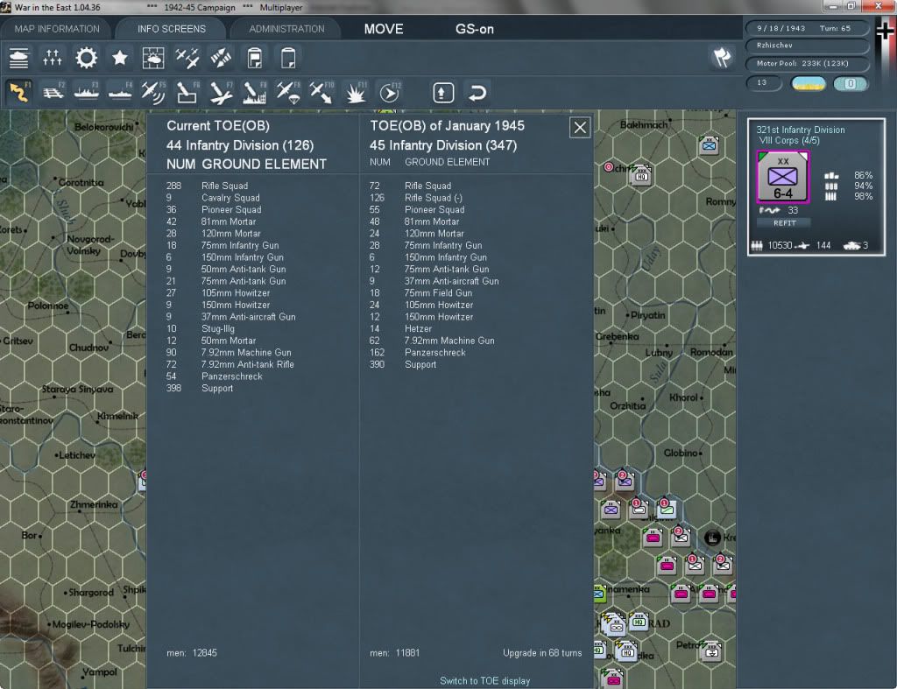Image resolution: width=897 pixels, height=689 pixels.
Task: Open the air doctrine planes screen
Action: [187, 58]
